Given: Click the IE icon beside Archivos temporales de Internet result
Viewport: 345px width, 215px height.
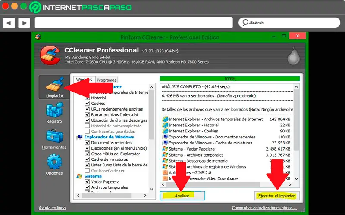Looking at the screenshot, I should tap(165, 120).
